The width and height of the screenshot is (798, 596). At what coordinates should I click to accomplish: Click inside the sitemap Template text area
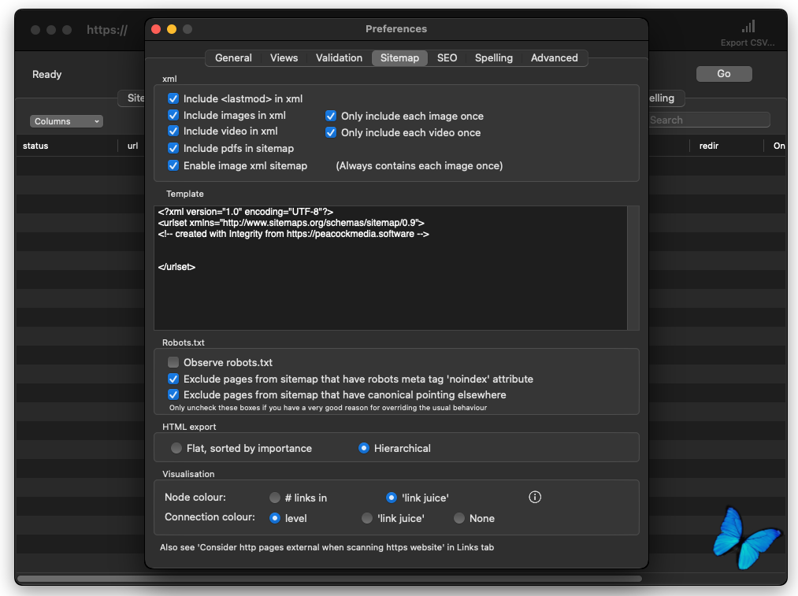coord(390,291)
